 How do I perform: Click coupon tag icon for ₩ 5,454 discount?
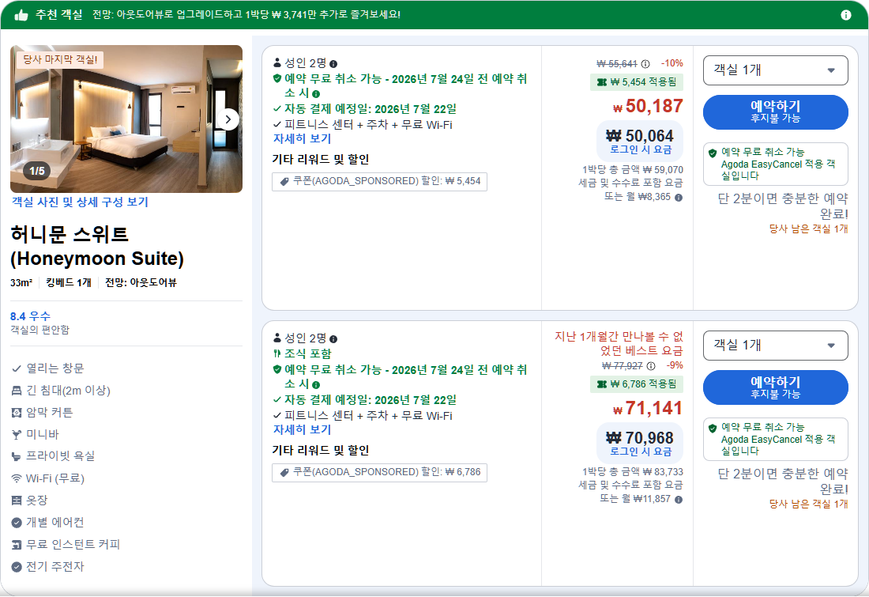tap(284, 181)
